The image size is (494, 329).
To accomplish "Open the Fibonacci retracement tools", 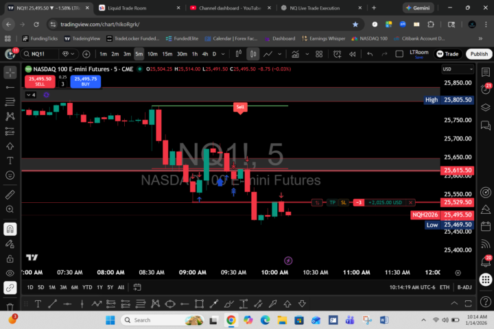I will pos(10,101).
